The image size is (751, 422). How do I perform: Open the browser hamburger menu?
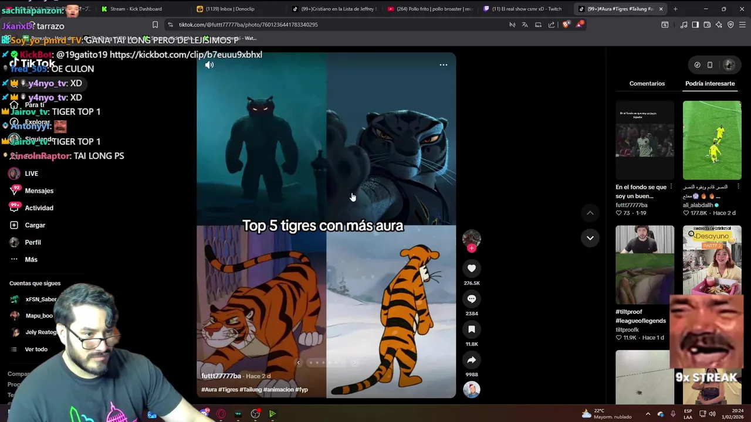pos(742,25)
